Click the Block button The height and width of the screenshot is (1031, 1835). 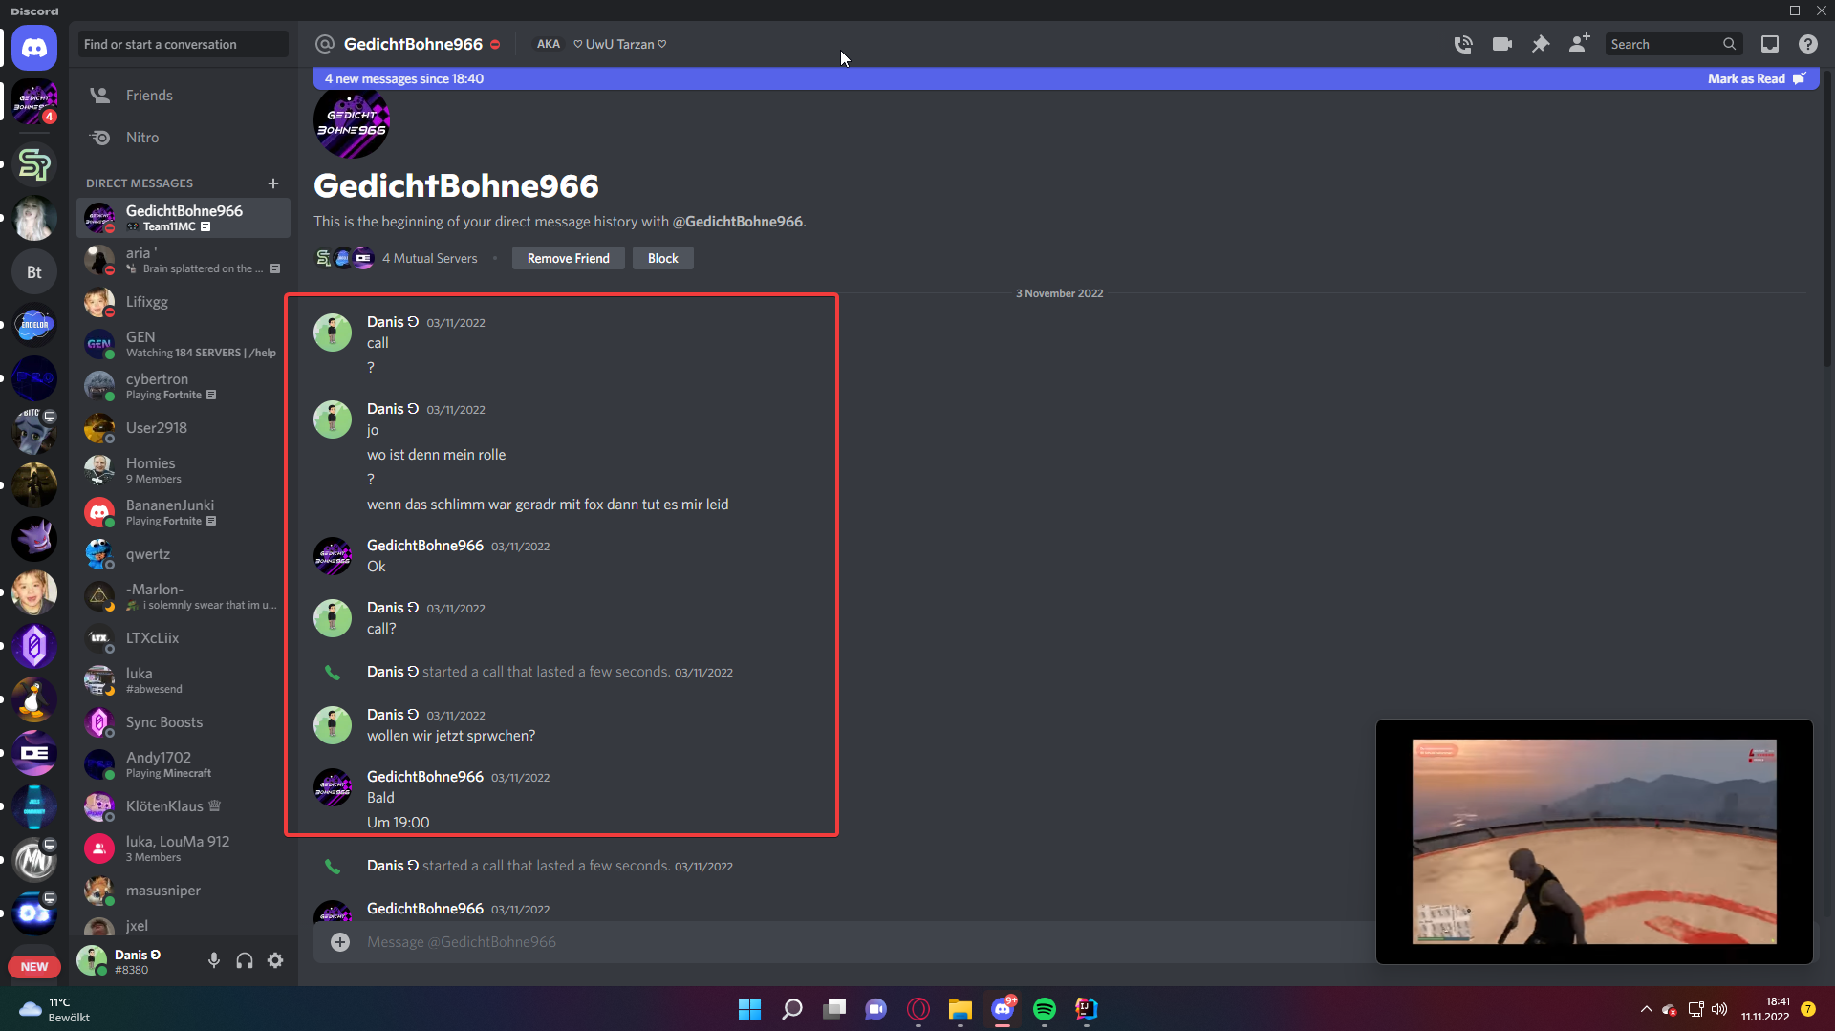662,258
